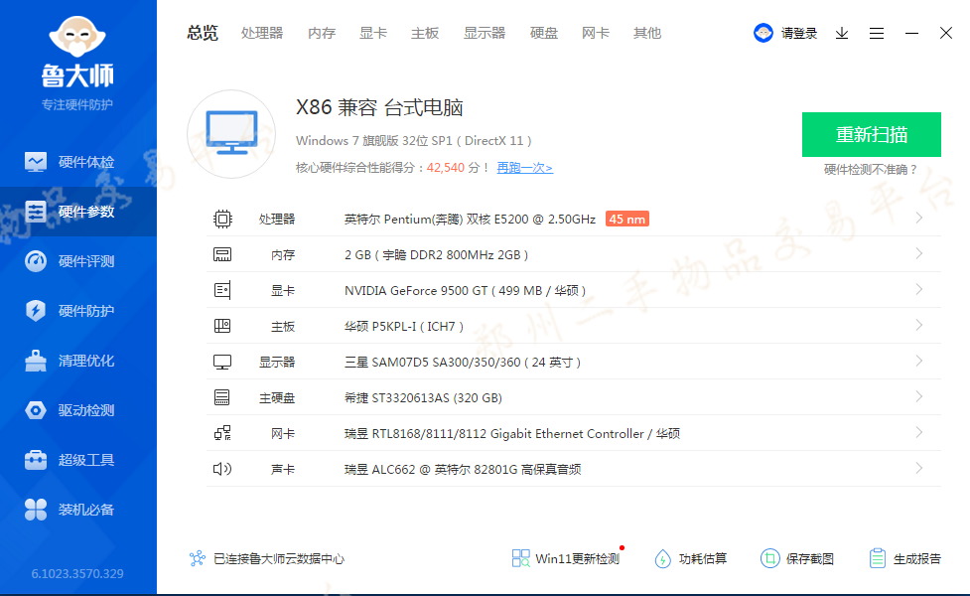Expand the 网卡 row chevron
Viewport: 970px width, 596px height.
click(919, 433)
